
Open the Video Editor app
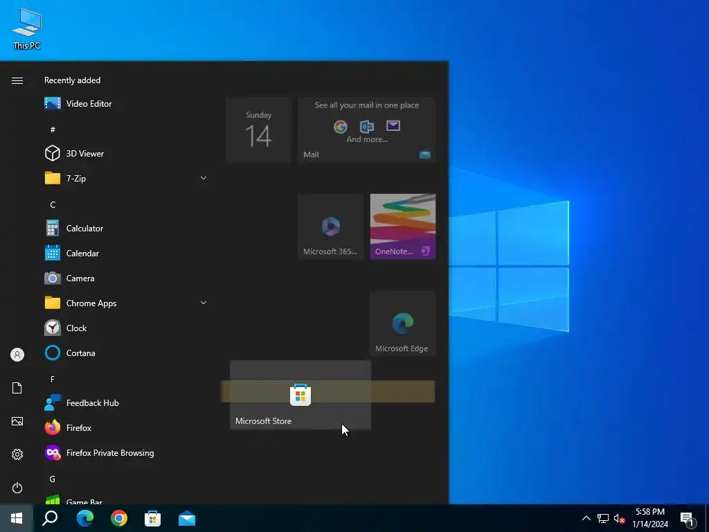(x=125, y=104)
